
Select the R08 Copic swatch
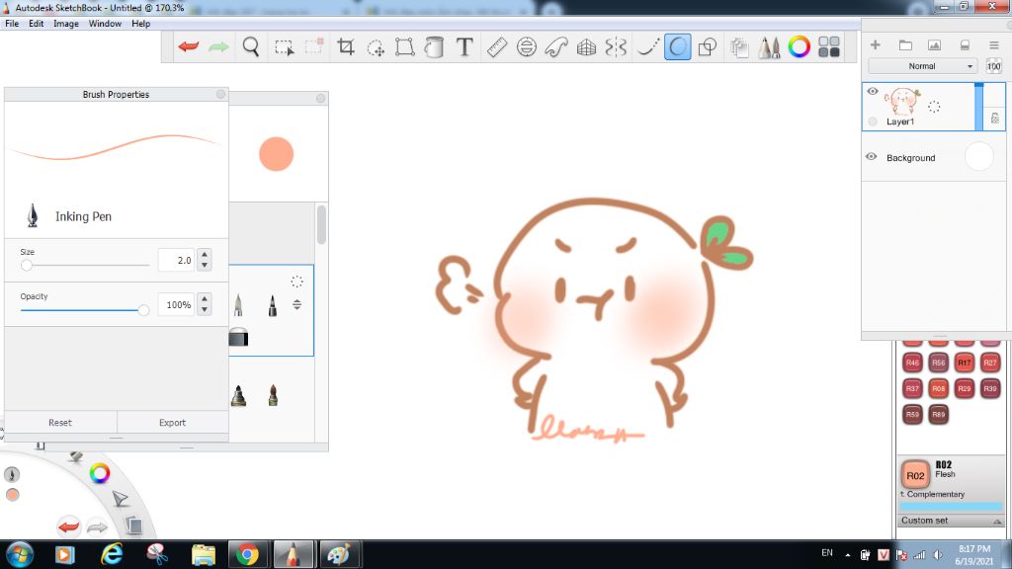[938, 388]
